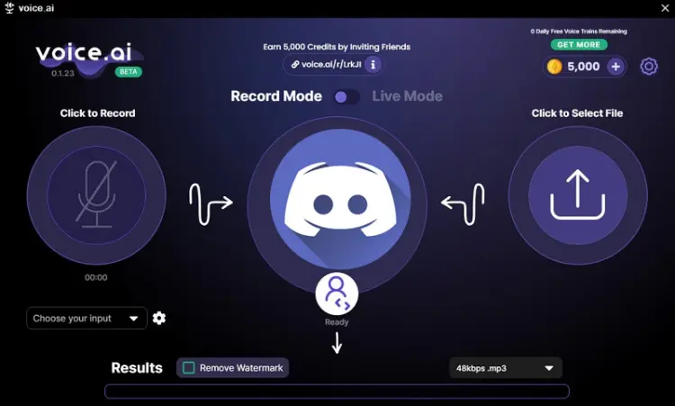
Task: Add credits with the plus button
Action: [x=616, y=67]
